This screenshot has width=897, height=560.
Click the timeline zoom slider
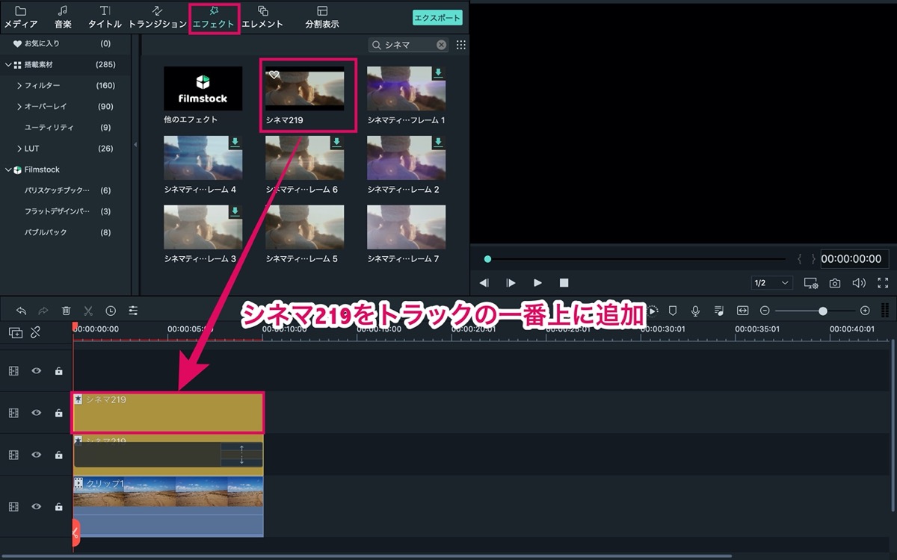coord(815,311)
